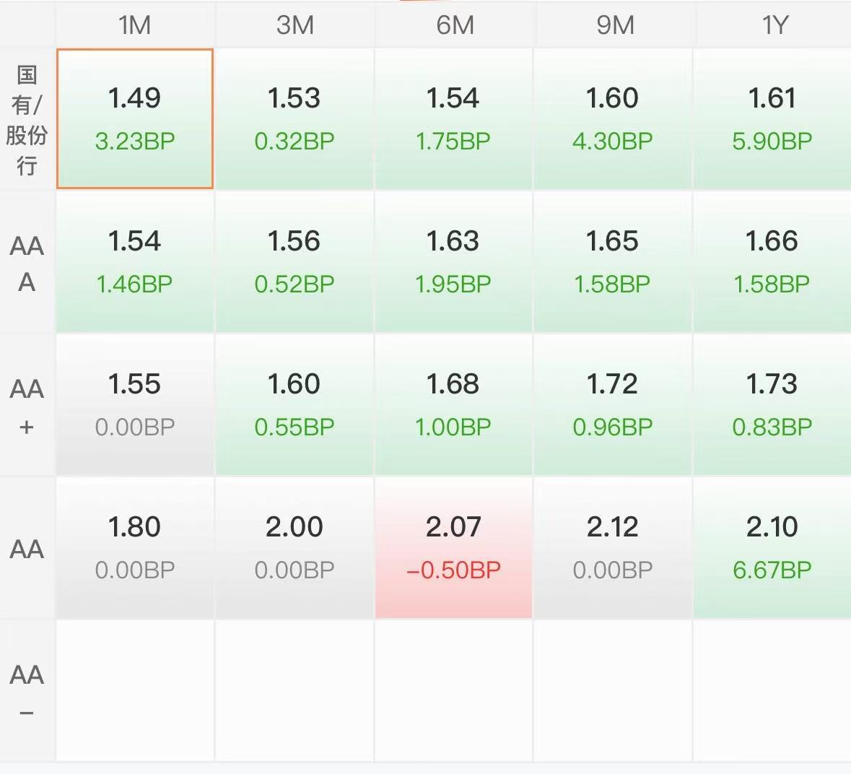The image size is (851, 774).
Task: Open the AA+ 9M cell showing 1.72
Action: click(613, 405)
